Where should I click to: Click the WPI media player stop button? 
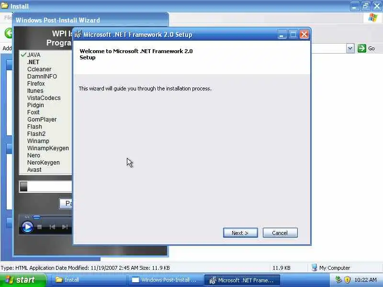coord(39,227)
